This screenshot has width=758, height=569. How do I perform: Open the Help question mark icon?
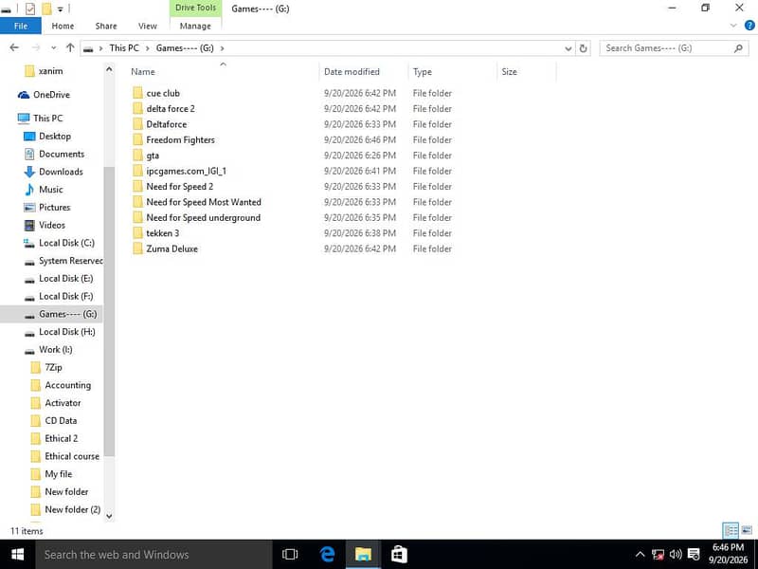pyautogui.click(x=749, y=26)
